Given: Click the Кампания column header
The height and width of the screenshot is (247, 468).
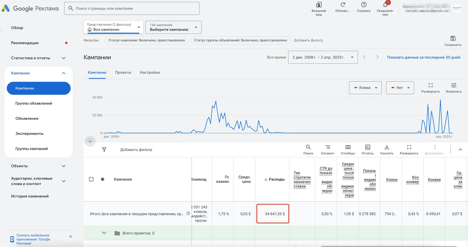Looking at the screenshot, I should tap(123, 179).
